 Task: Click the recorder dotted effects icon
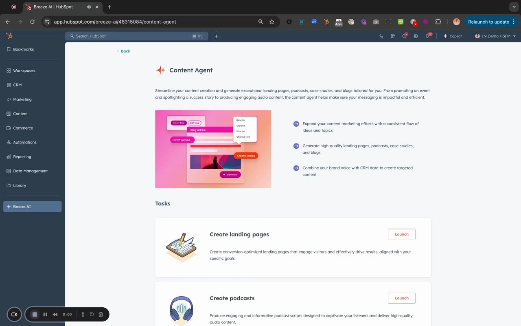83,314
